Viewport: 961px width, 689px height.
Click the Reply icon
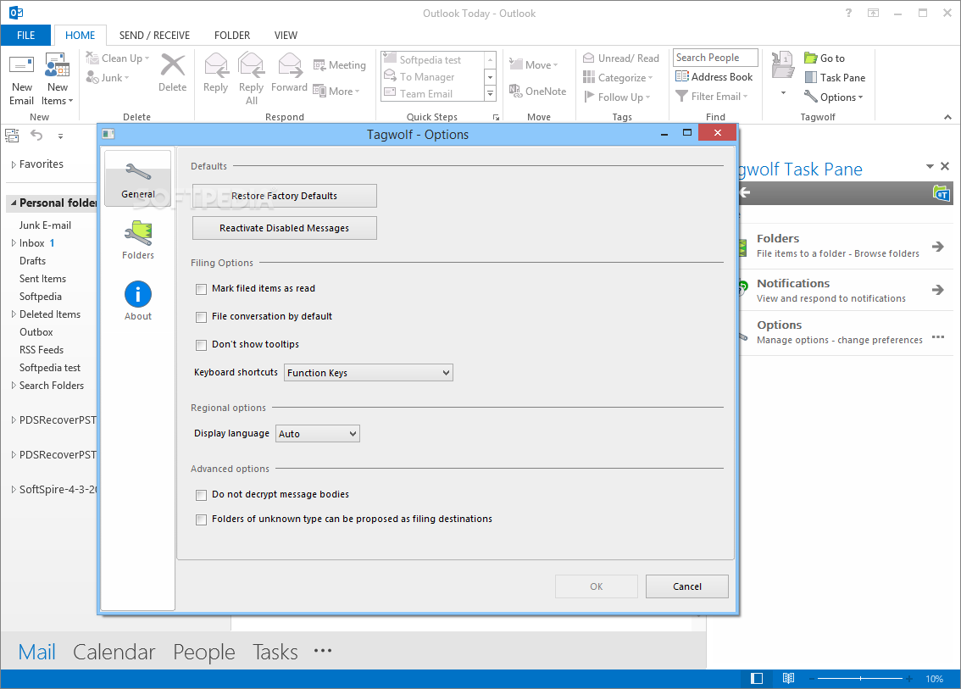click(x=216, y=65)
